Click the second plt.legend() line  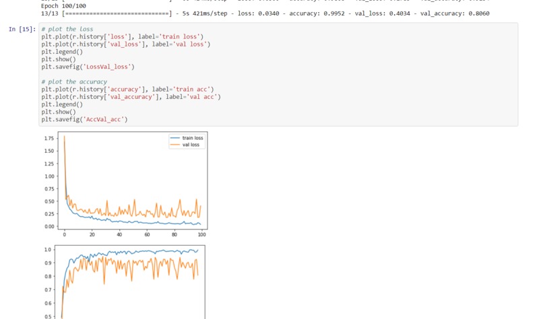62,104
